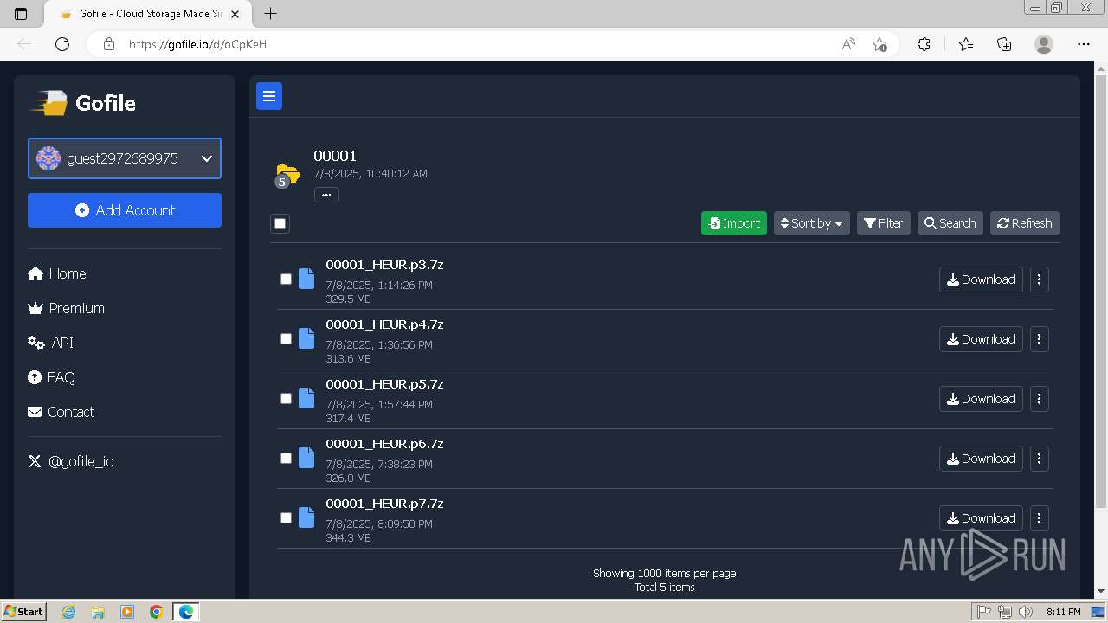Screen dimensions: 1108x623
Task: Close the Gofile browser tab
Action: tap(235, 14)
